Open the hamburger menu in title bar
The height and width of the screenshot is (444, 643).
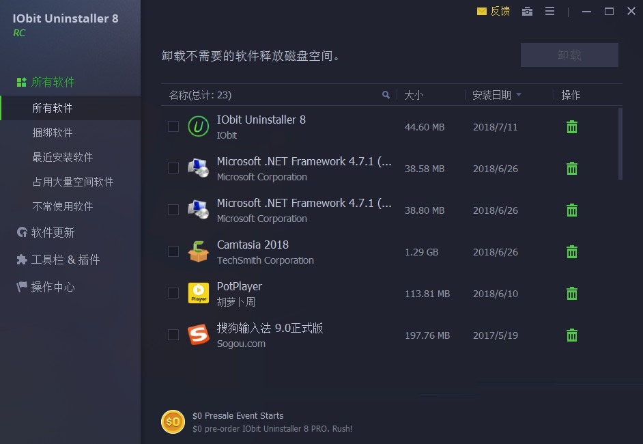tap(550, 12)
